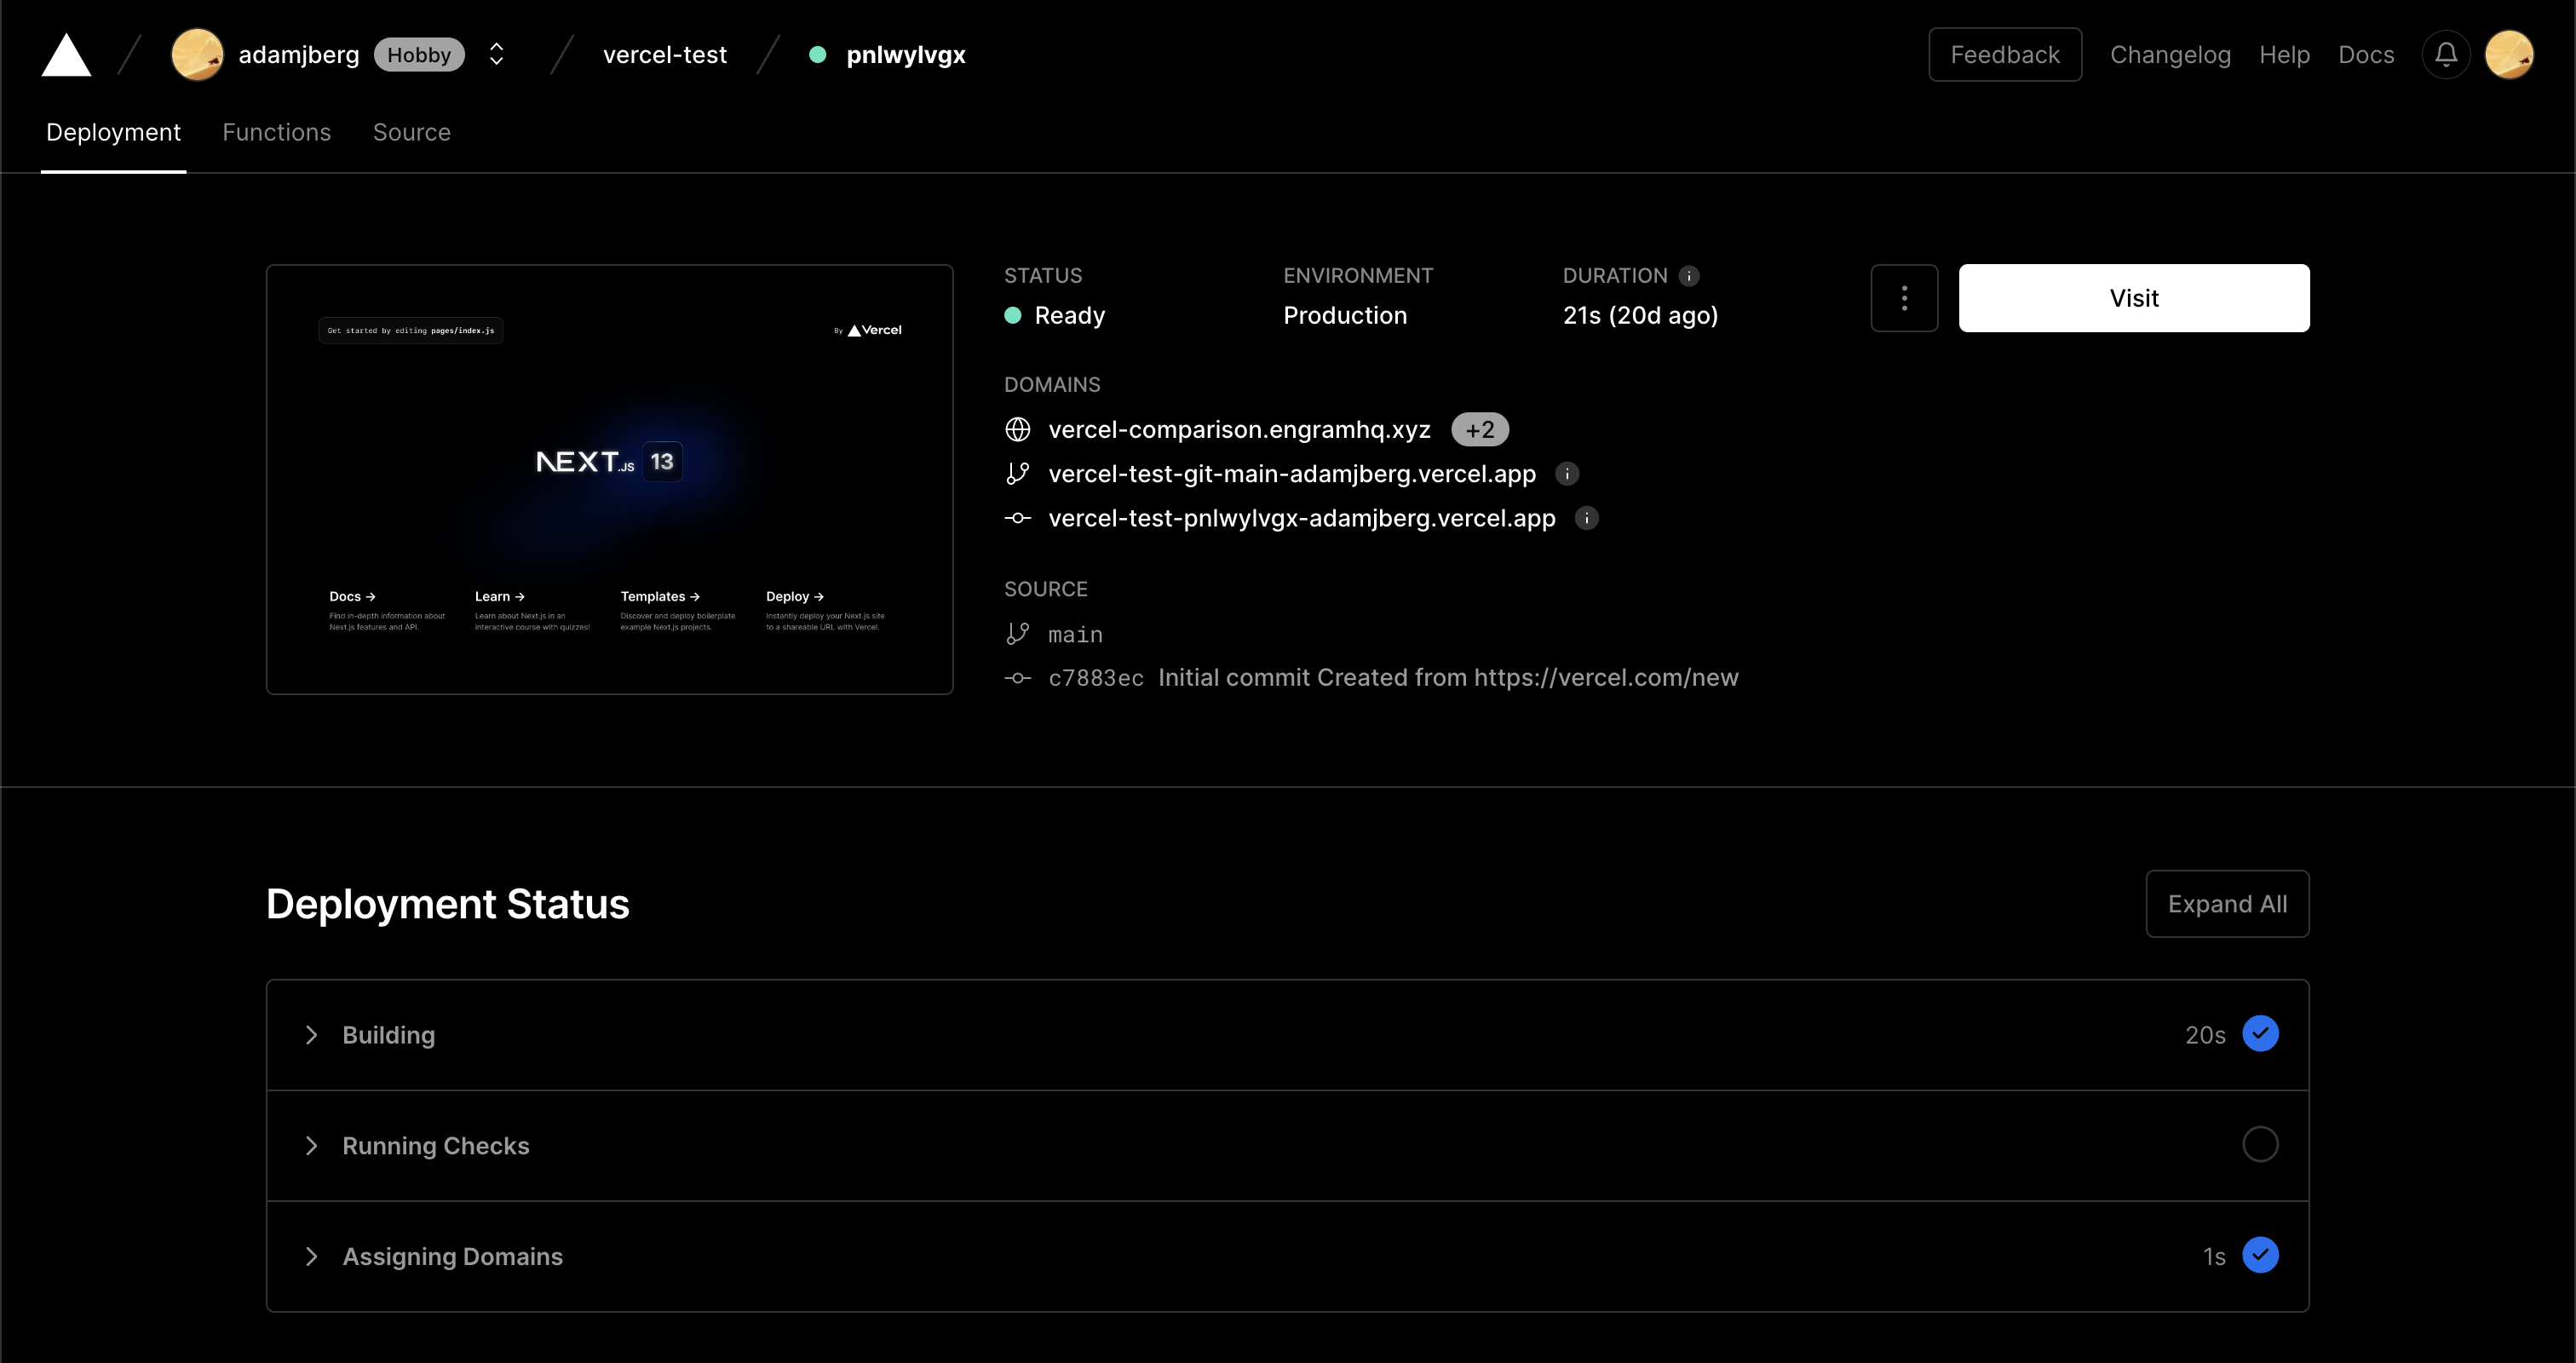The height and width of the screenshot is (1363, 2576).
Task: Click the info icon after pnlwylvgx domain
Action: click(x=1587, y=518)
